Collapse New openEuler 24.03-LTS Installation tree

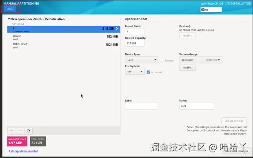[x=9, y=19]
